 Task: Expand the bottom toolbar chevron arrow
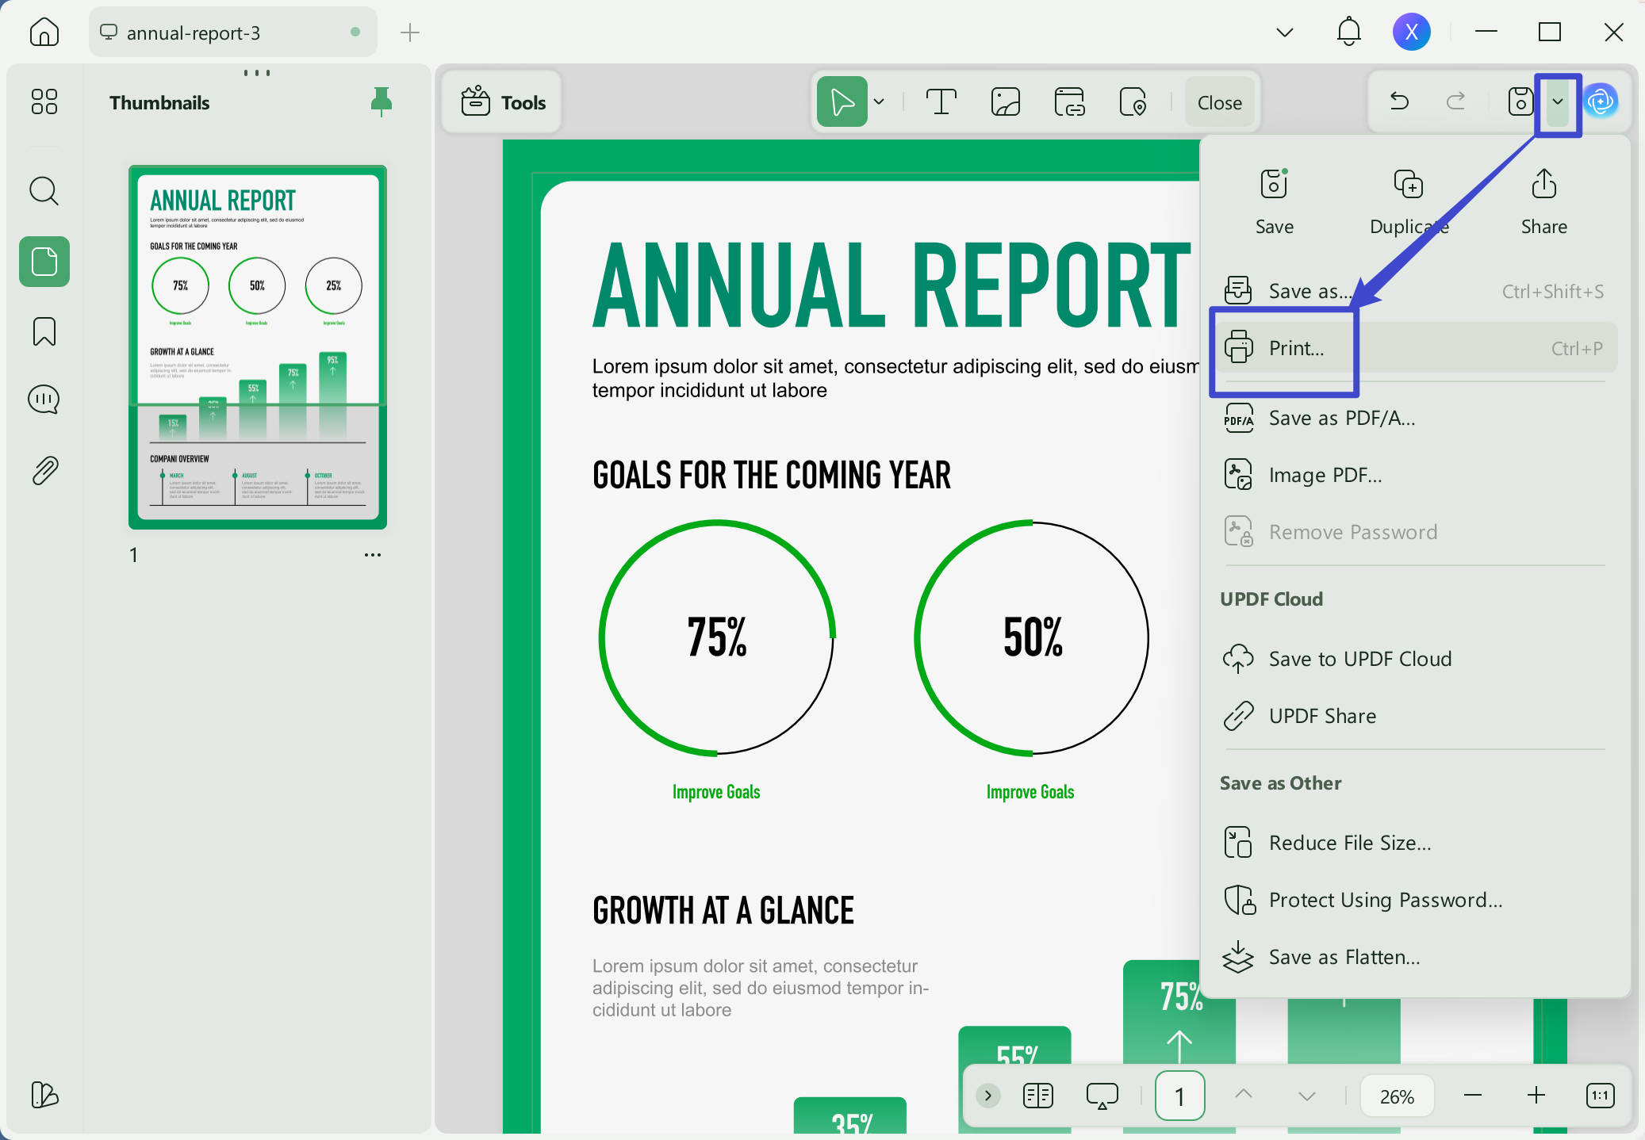coord(988,1096)
